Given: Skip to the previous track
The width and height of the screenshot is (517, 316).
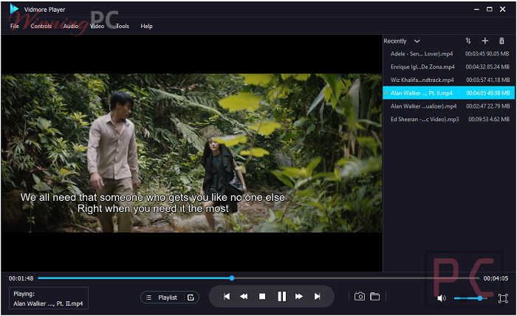Looking at the screenshot, I should click(x=227, y=297).
